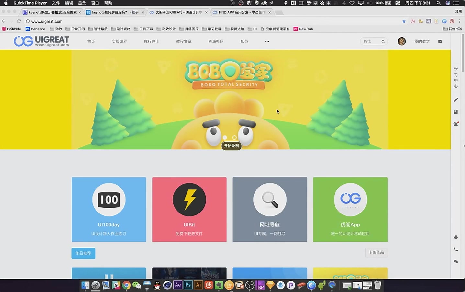Open Google Chrome from the dock

(x=127, y=285)
